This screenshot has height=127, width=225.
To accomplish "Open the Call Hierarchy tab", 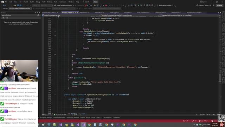I will (107, 117).
